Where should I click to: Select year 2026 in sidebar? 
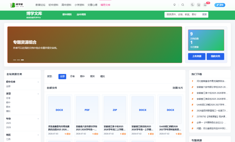pyautogui.click(x=9, y=127)
